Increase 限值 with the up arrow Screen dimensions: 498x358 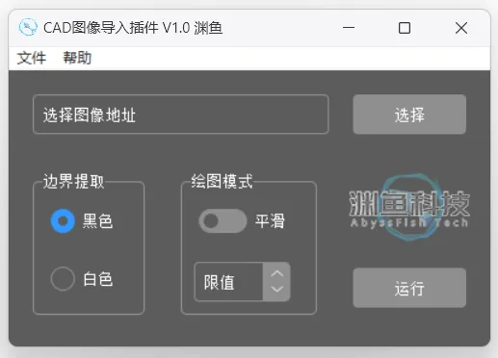pyautogui.click(x=276, y=273)
